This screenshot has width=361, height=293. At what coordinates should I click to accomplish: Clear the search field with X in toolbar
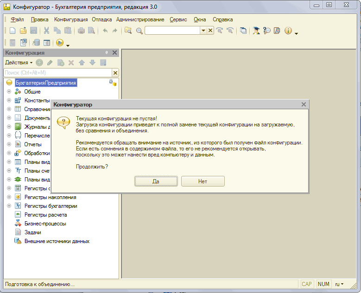coord(210,31)
